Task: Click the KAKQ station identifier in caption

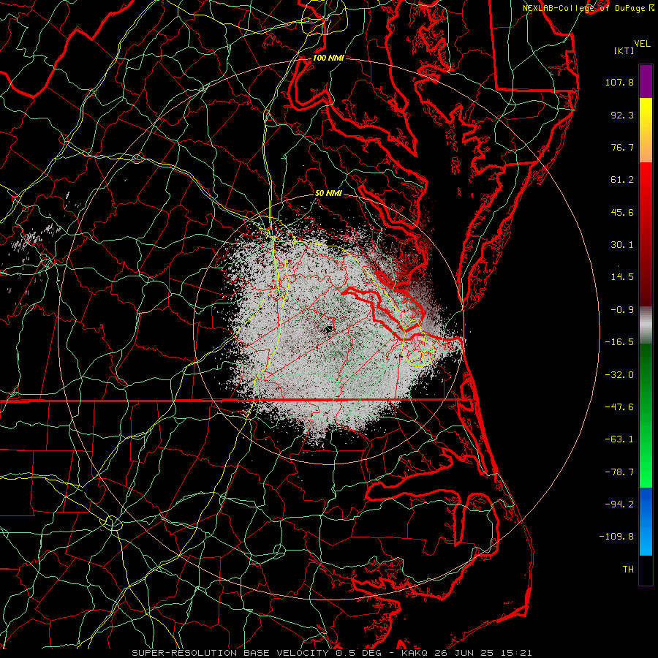Action: click(x=415, y=653)
